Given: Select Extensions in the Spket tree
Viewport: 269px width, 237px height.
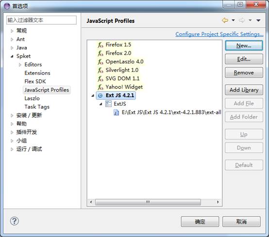Looking at the screenshot, I should click(37, 73).
